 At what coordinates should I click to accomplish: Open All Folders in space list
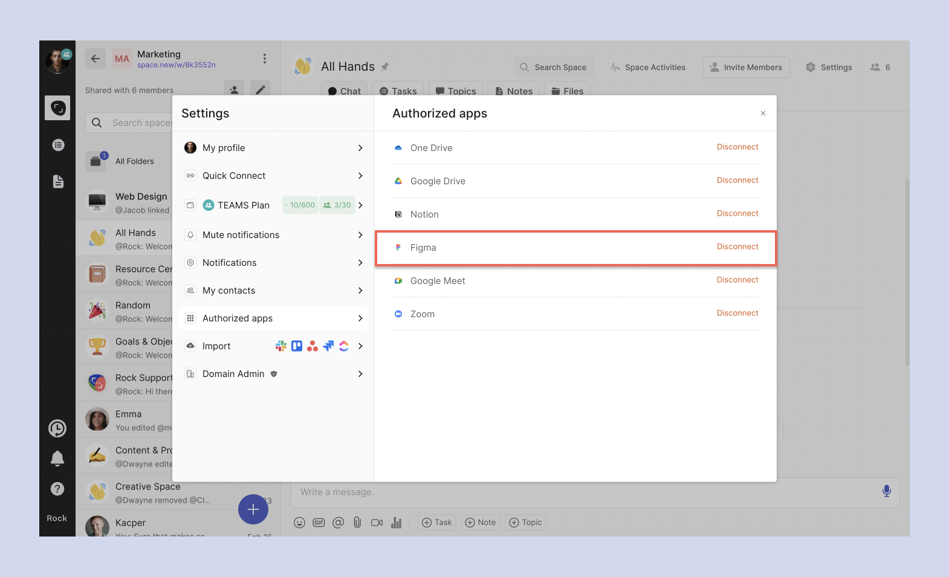[x=124, y=161]
